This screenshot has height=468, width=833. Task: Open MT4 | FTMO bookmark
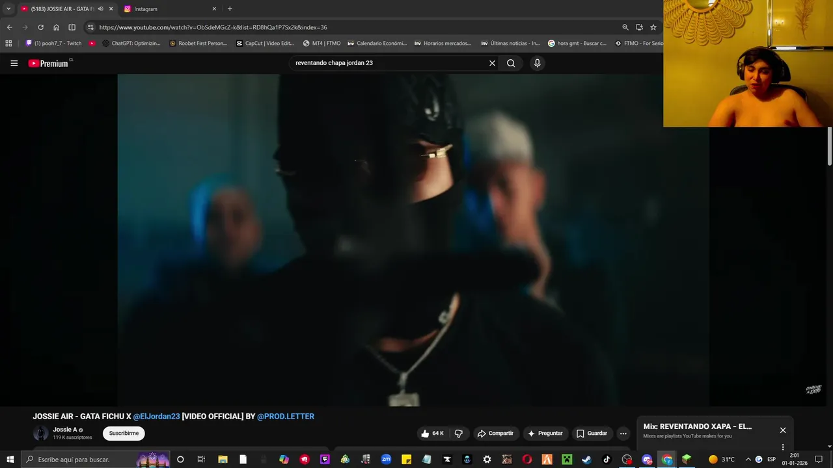point(321,44)
